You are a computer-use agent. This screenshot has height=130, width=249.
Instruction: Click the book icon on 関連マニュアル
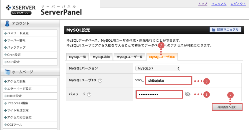[214, 30]
